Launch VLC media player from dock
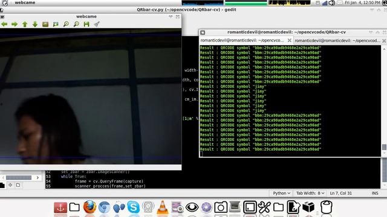 click(163, 207)
